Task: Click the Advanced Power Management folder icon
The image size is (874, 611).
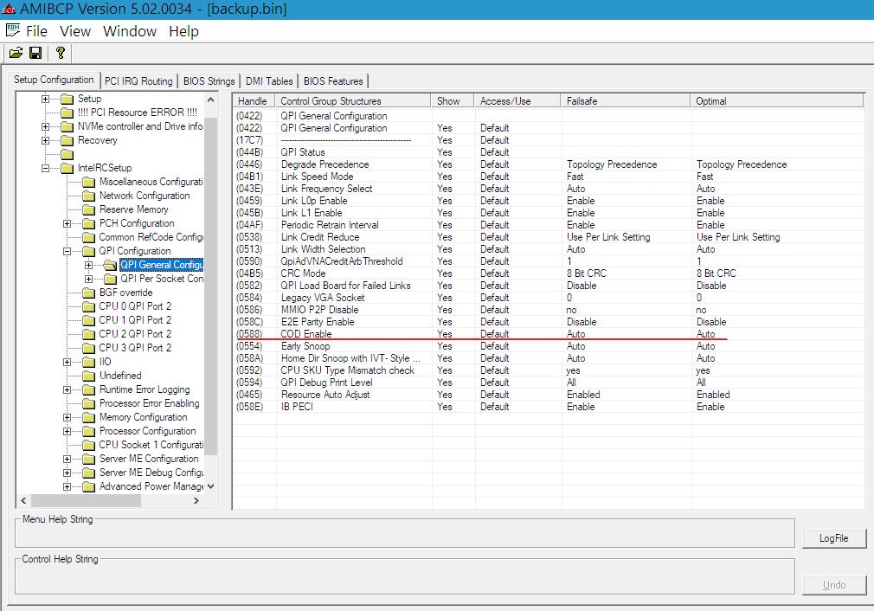Action: point(88,486)
